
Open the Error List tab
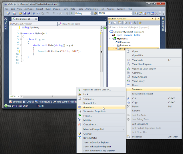pos(15,102)
